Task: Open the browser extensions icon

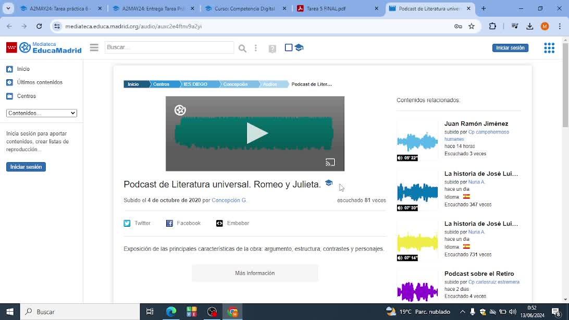Action: [x=492, y=26]
